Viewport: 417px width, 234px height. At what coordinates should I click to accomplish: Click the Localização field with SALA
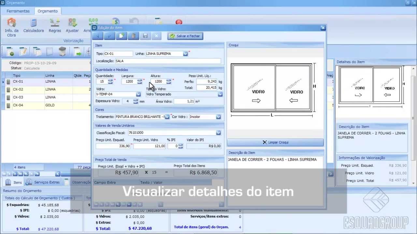tap(168, 61)
